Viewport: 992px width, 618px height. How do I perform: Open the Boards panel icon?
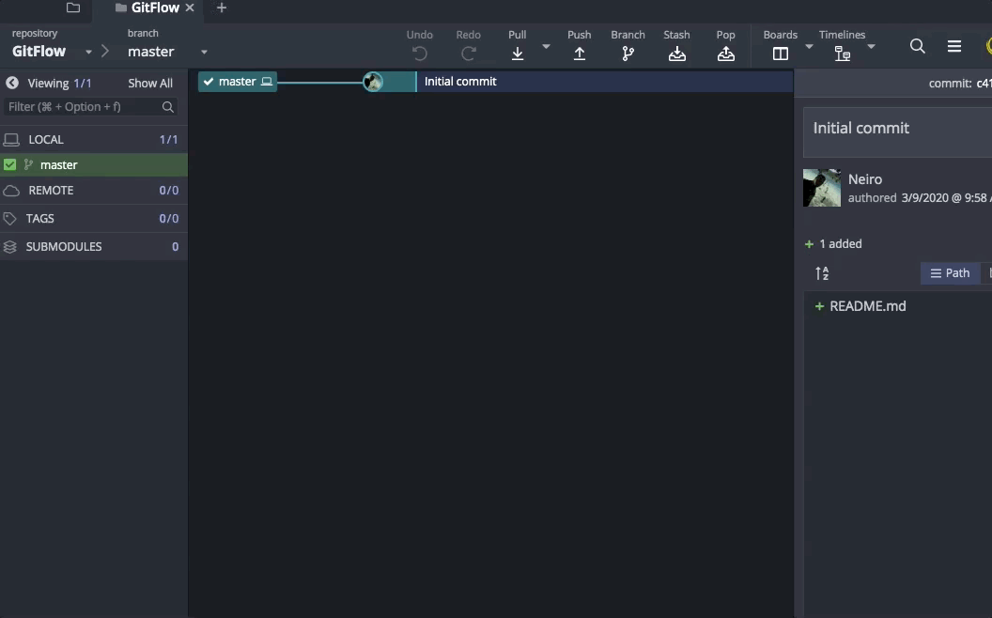[x=780, y=54]
